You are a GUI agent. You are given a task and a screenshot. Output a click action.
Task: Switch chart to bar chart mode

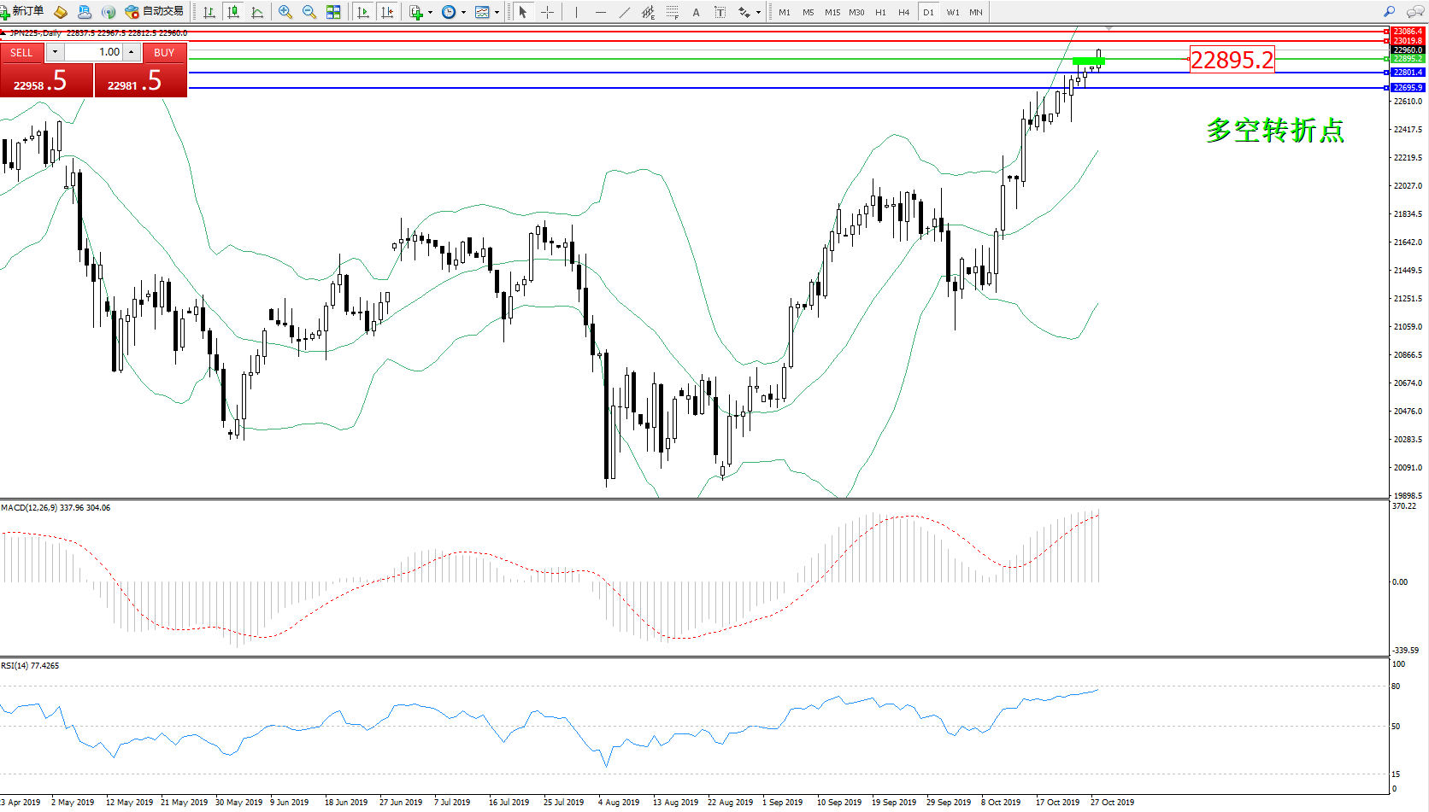(x=209, y=12)
